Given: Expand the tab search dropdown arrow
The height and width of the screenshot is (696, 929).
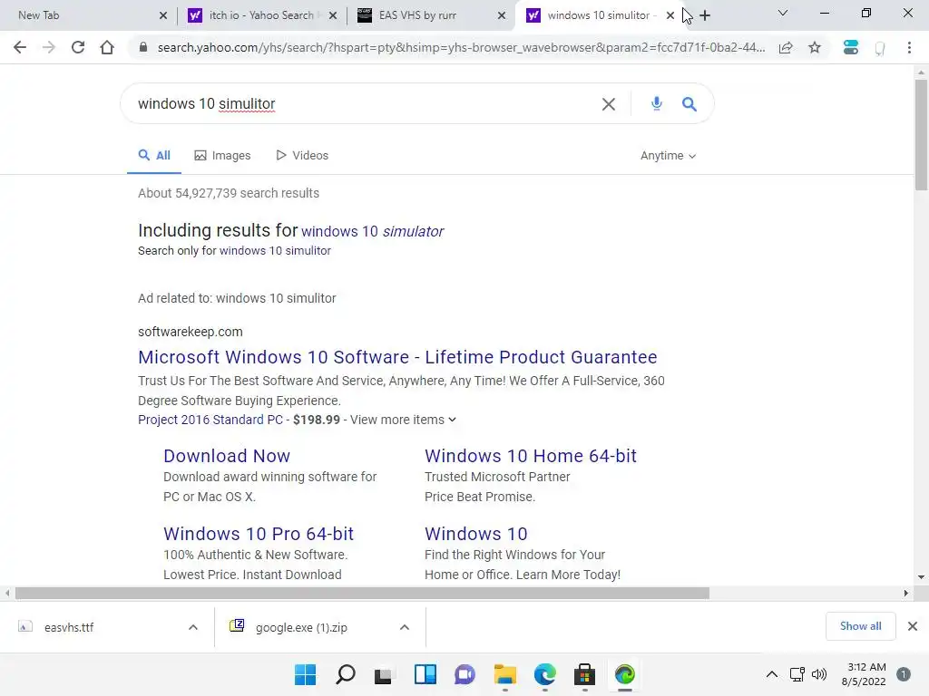Looking at the screenshot, I should coord(783,13).
